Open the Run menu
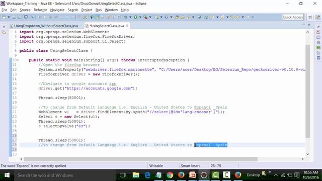Screen dimensions: 322x181 point(99,10)
